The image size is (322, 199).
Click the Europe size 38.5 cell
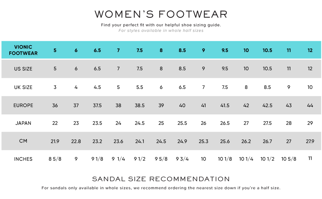pyautogui.click(x=140, y=105)
